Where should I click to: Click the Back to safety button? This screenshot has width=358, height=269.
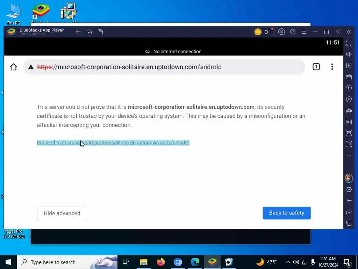click(287, 213)
